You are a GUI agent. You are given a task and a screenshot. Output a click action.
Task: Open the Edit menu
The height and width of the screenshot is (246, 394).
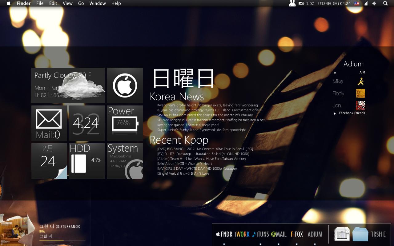tap(53, 3)
